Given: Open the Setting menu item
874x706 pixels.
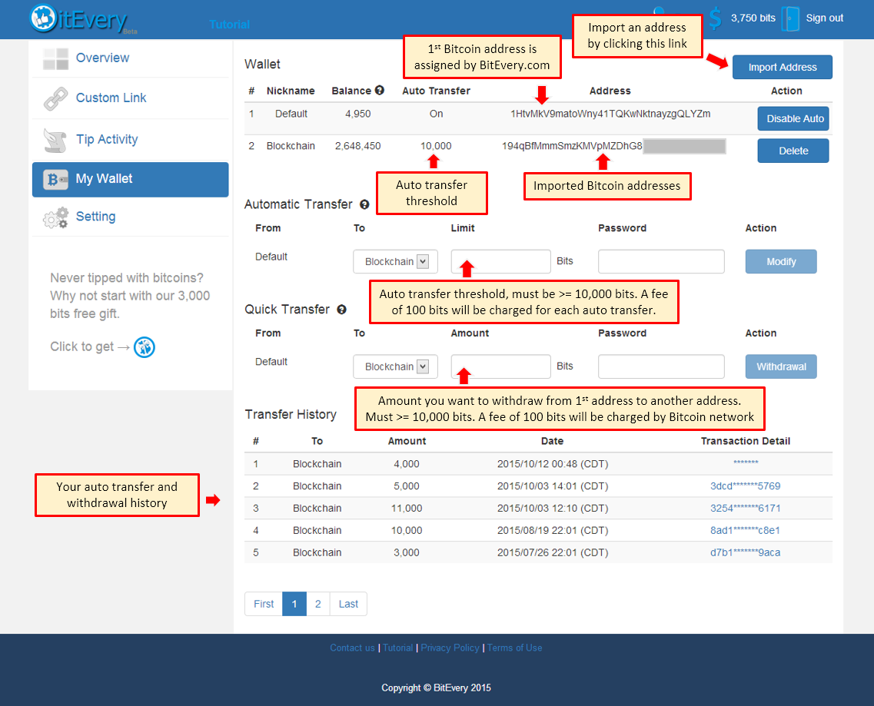Looking at the screenshot, I should (x=96, y=216).
